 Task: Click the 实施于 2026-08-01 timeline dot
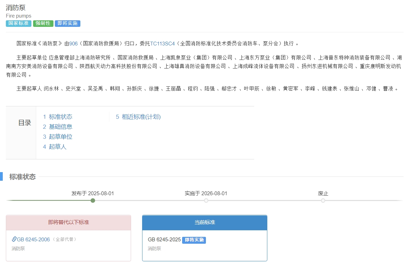click(x=206, y=201)
